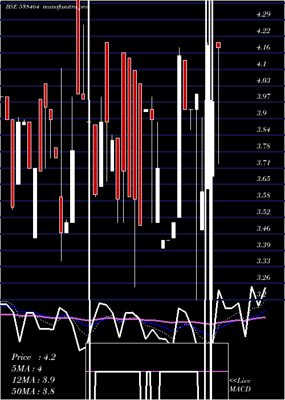Select the 50MA : 3.8 legend entry
The width and height of the screenshot is (285, 400).
pos(33,391)
